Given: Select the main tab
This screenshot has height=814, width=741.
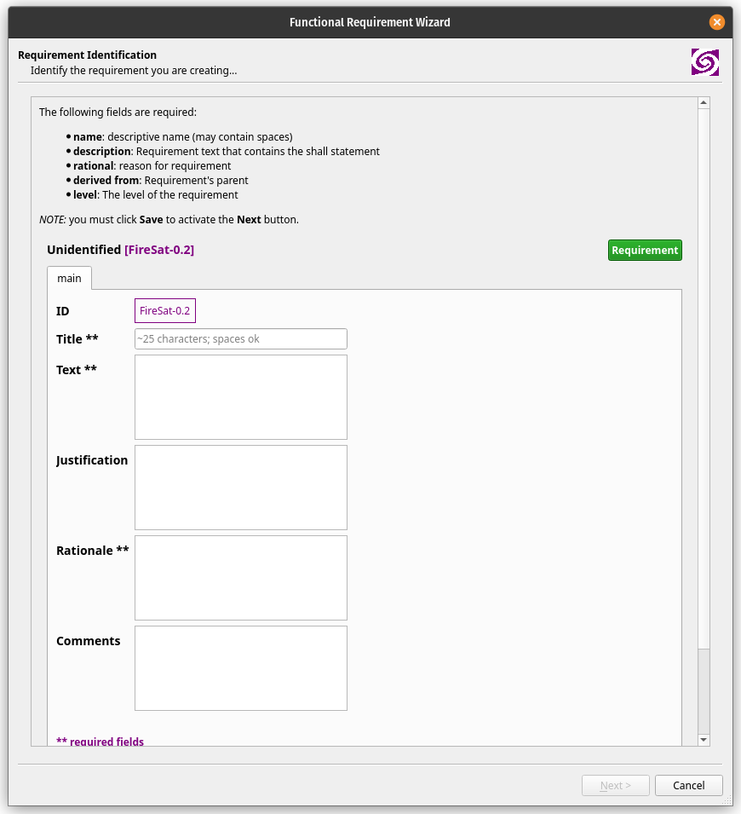Looking at the screenshot, I should coord(69,278).
